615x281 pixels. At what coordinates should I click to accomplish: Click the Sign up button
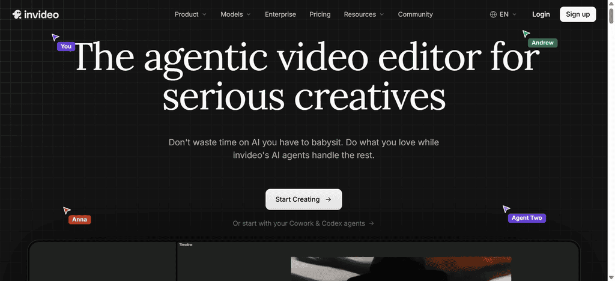click(x=578, y=14)
